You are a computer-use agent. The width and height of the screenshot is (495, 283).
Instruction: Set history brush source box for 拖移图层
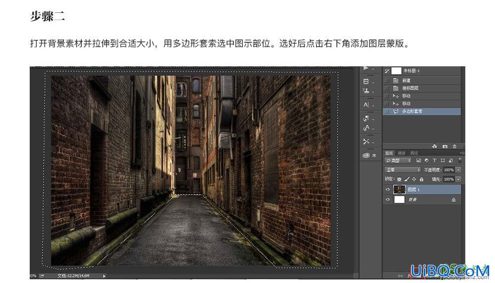[x=387, y=88]
